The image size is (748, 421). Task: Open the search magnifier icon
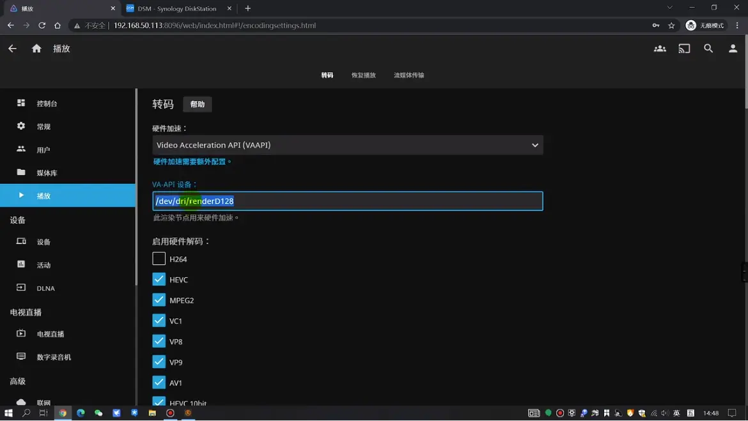click(x=708, y=49)
